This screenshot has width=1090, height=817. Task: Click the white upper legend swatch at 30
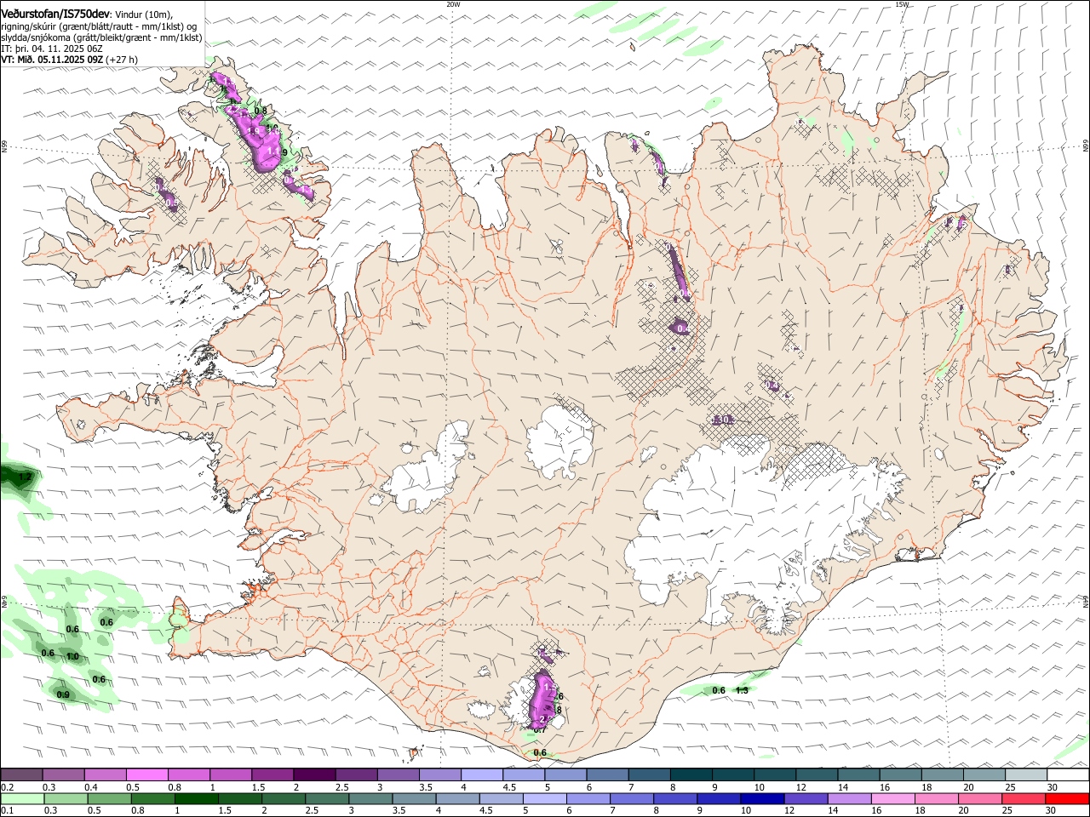1066,774
